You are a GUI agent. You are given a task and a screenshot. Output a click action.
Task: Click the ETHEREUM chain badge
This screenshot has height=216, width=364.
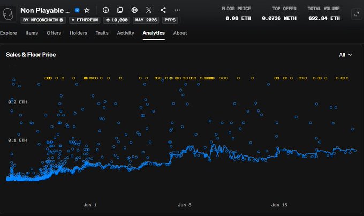click(85, 20)
